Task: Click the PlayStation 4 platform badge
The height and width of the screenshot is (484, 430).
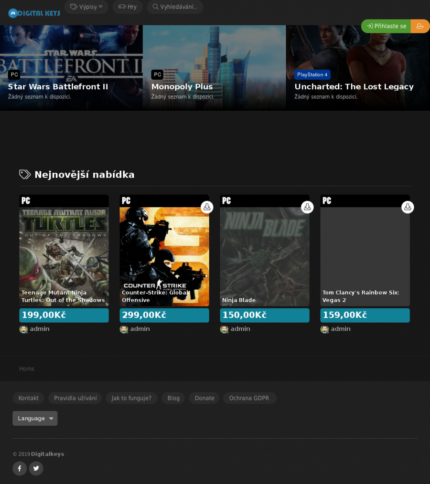Action: pyautogui.click(x=312, y=74)
